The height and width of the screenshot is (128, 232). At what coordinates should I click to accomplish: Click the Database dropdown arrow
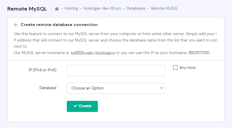pyautogui.click(x=161, y=88)
